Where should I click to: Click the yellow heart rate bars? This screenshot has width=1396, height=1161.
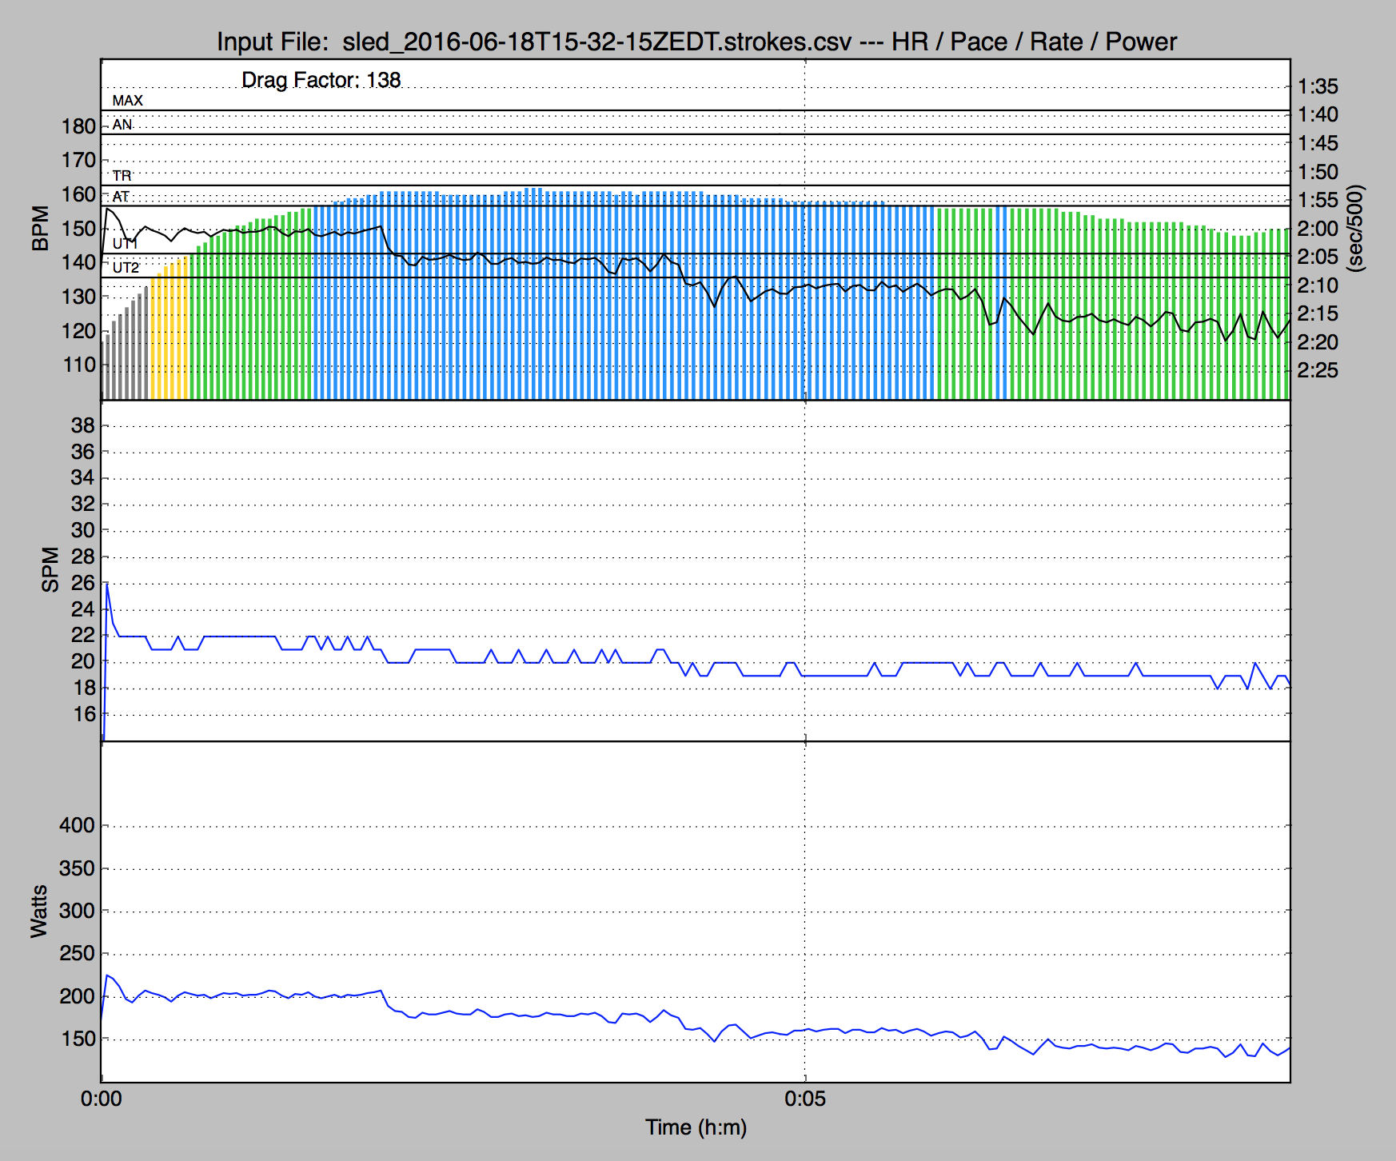tap(170, 336)
